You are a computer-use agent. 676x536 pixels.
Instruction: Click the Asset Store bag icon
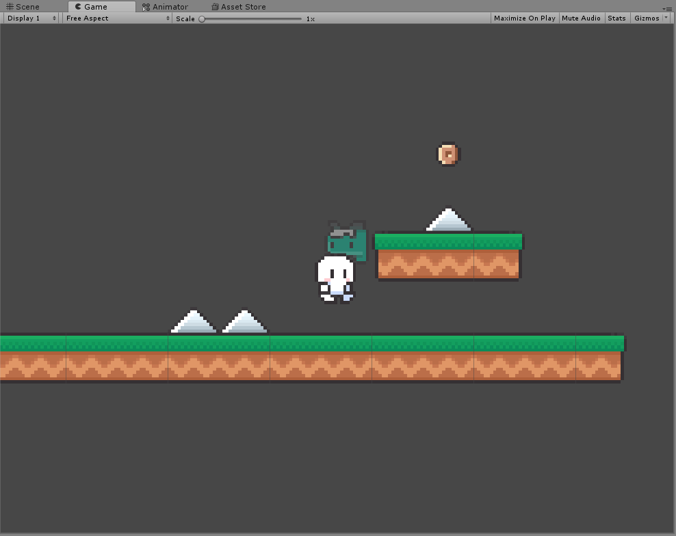coord(215,6)
